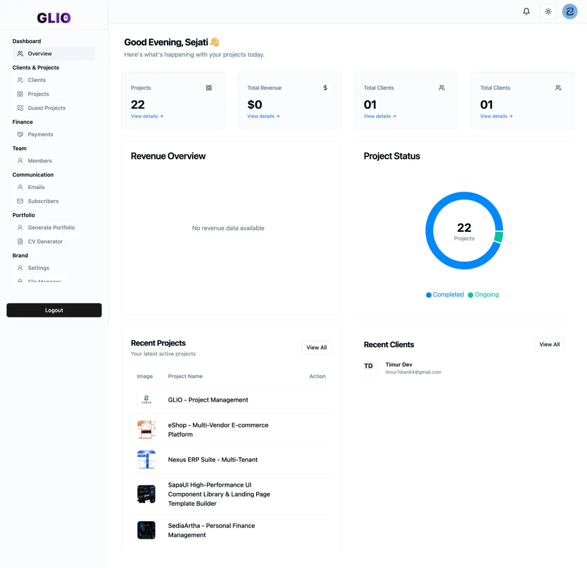The image size is (587, 568).
Task: Click the grid icon on Projects card
Action: (209, 88)
